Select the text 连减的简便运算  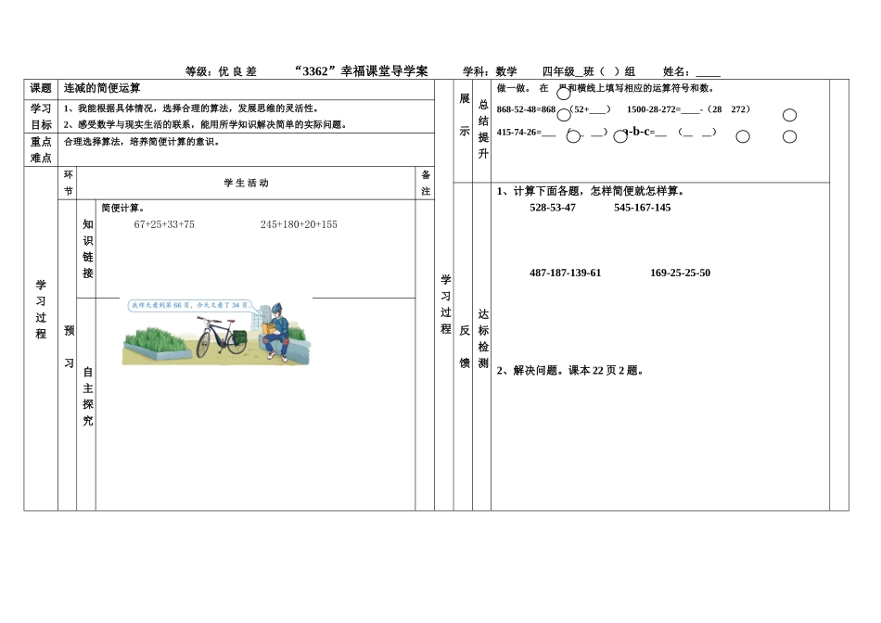(x=102, y=88)
